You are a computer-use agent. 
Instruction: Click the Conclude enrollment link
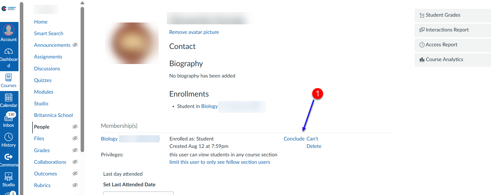click(294, 139)
